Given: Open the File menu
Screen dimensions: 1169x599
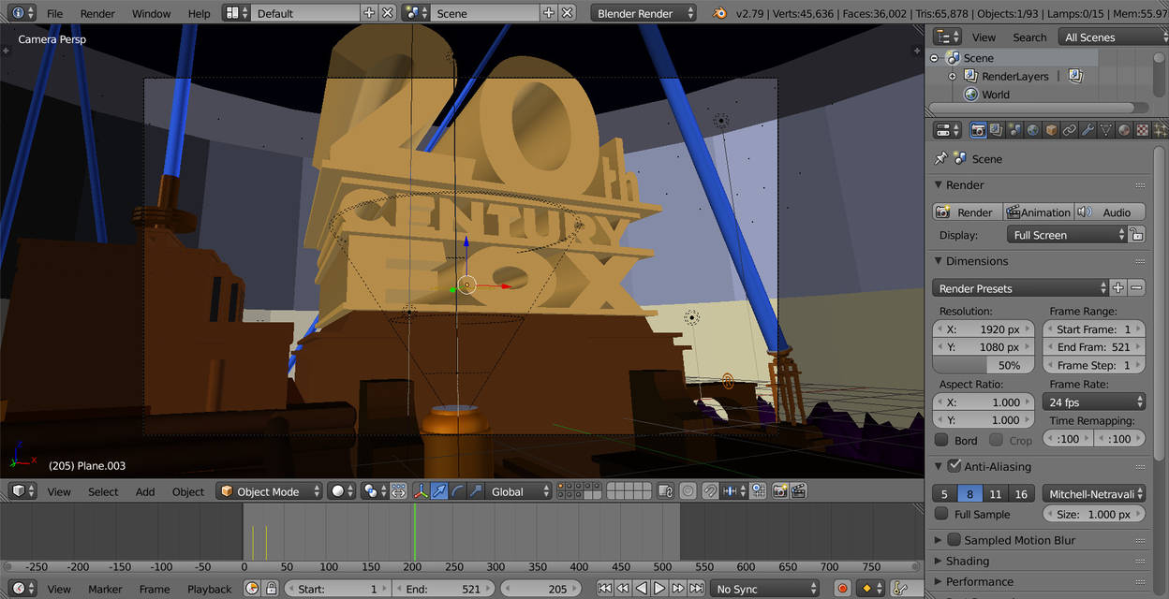Looking at the screenshot, I should 55,13.
